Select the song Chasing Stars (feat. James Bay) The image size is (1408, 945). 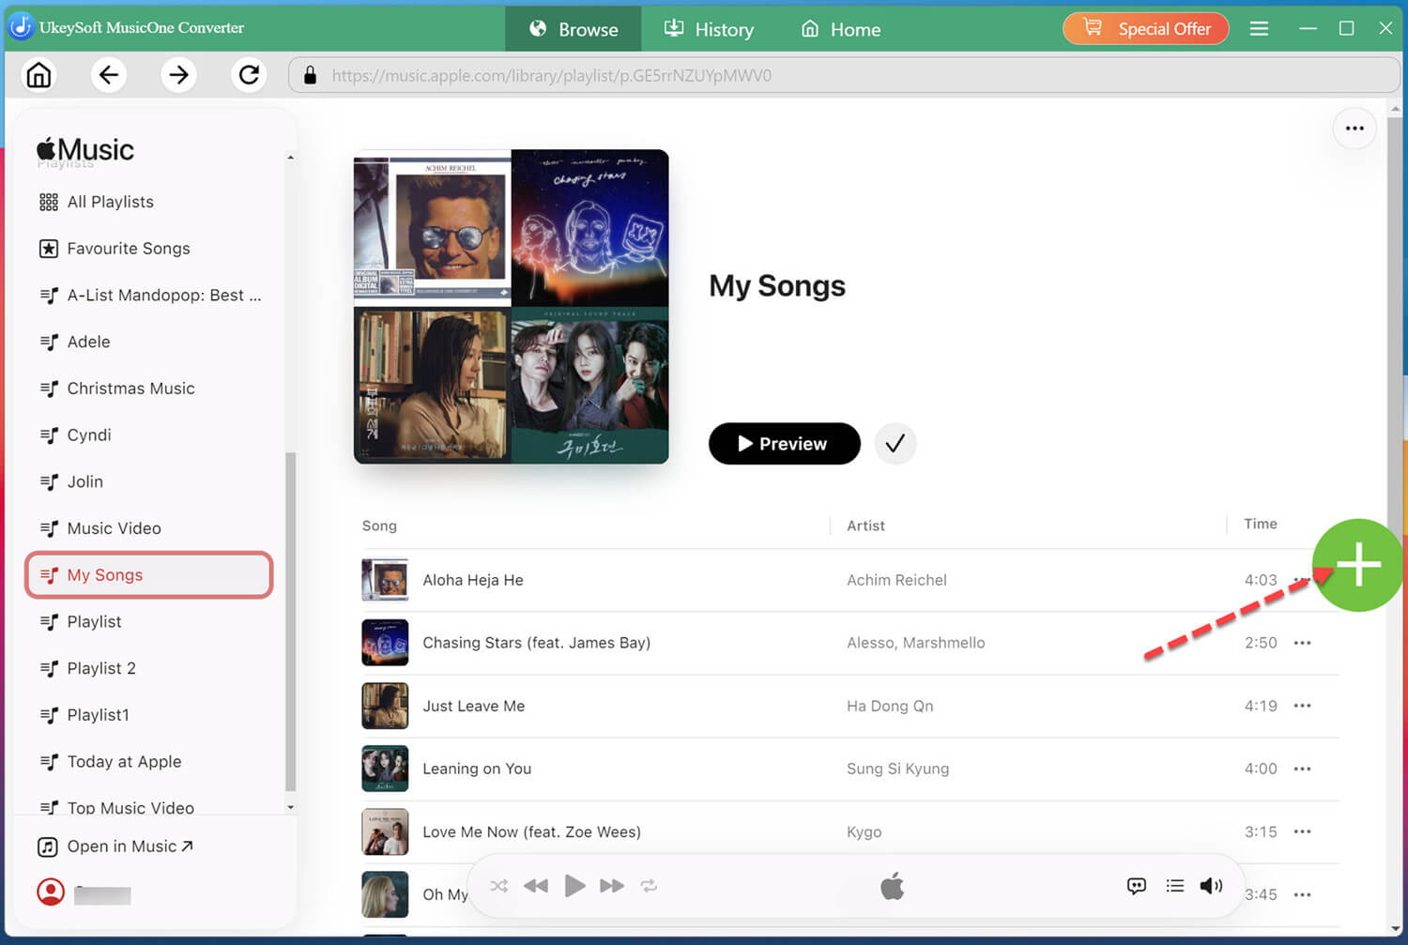tap(537, 643)
